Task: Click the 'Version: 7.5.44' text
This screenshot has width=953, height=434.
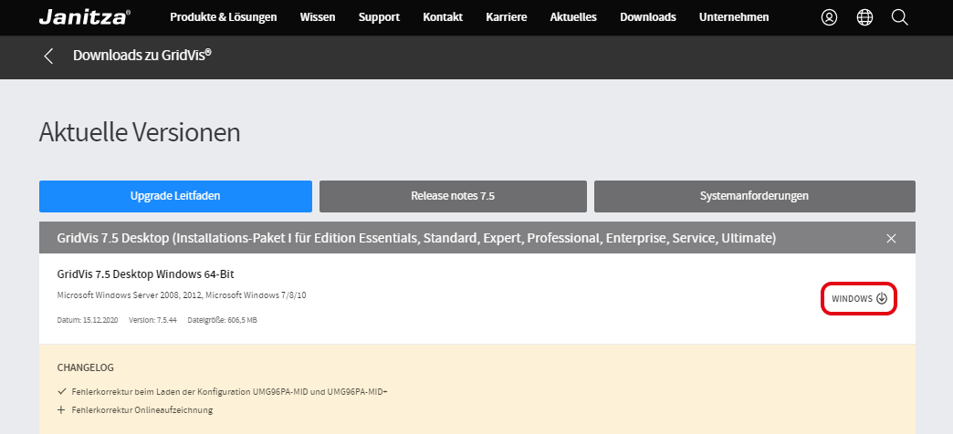Action: coord(152,320)
